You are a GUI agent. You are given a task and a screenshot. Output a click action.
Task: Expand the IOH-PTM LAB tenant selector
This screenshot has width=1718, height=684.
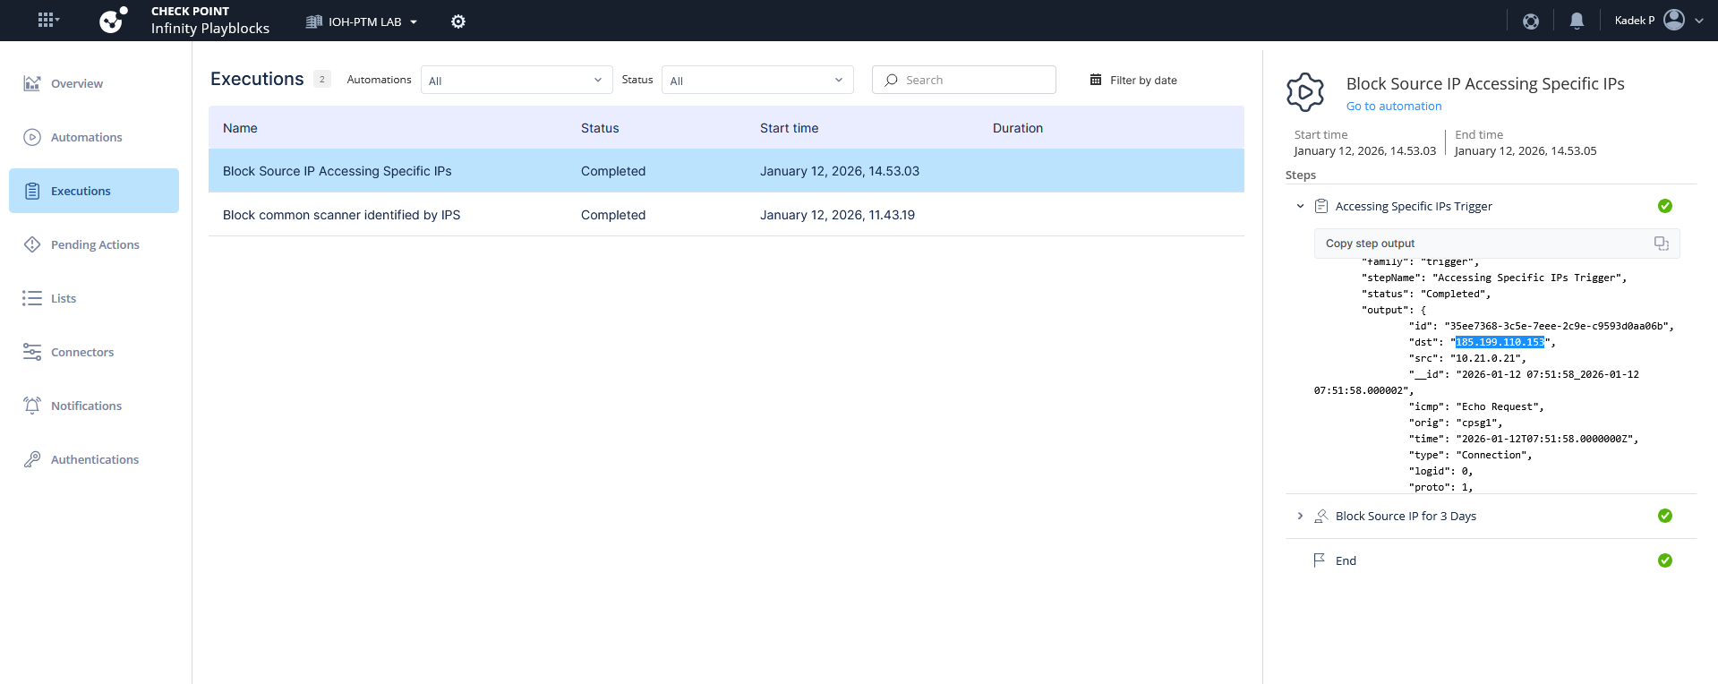tap(363, 21)
